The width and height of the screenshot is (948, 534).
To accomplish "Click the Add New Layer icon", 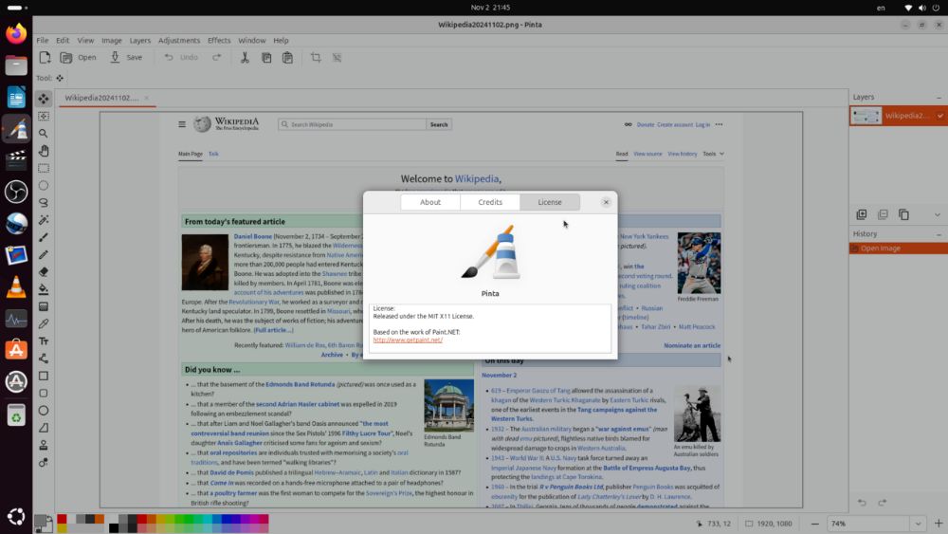I will pyautogui.click(x=862, y=214).
